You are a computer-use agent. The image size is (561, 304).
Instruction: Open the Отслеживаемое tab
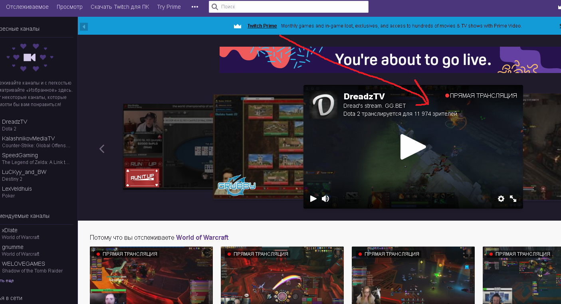(x=27, y=7)
